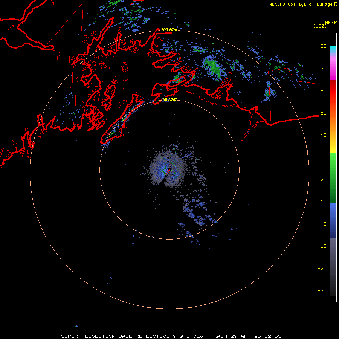Click the 10 dBZ scale value
Screen dimensions: 339x339
pos(324,202)
